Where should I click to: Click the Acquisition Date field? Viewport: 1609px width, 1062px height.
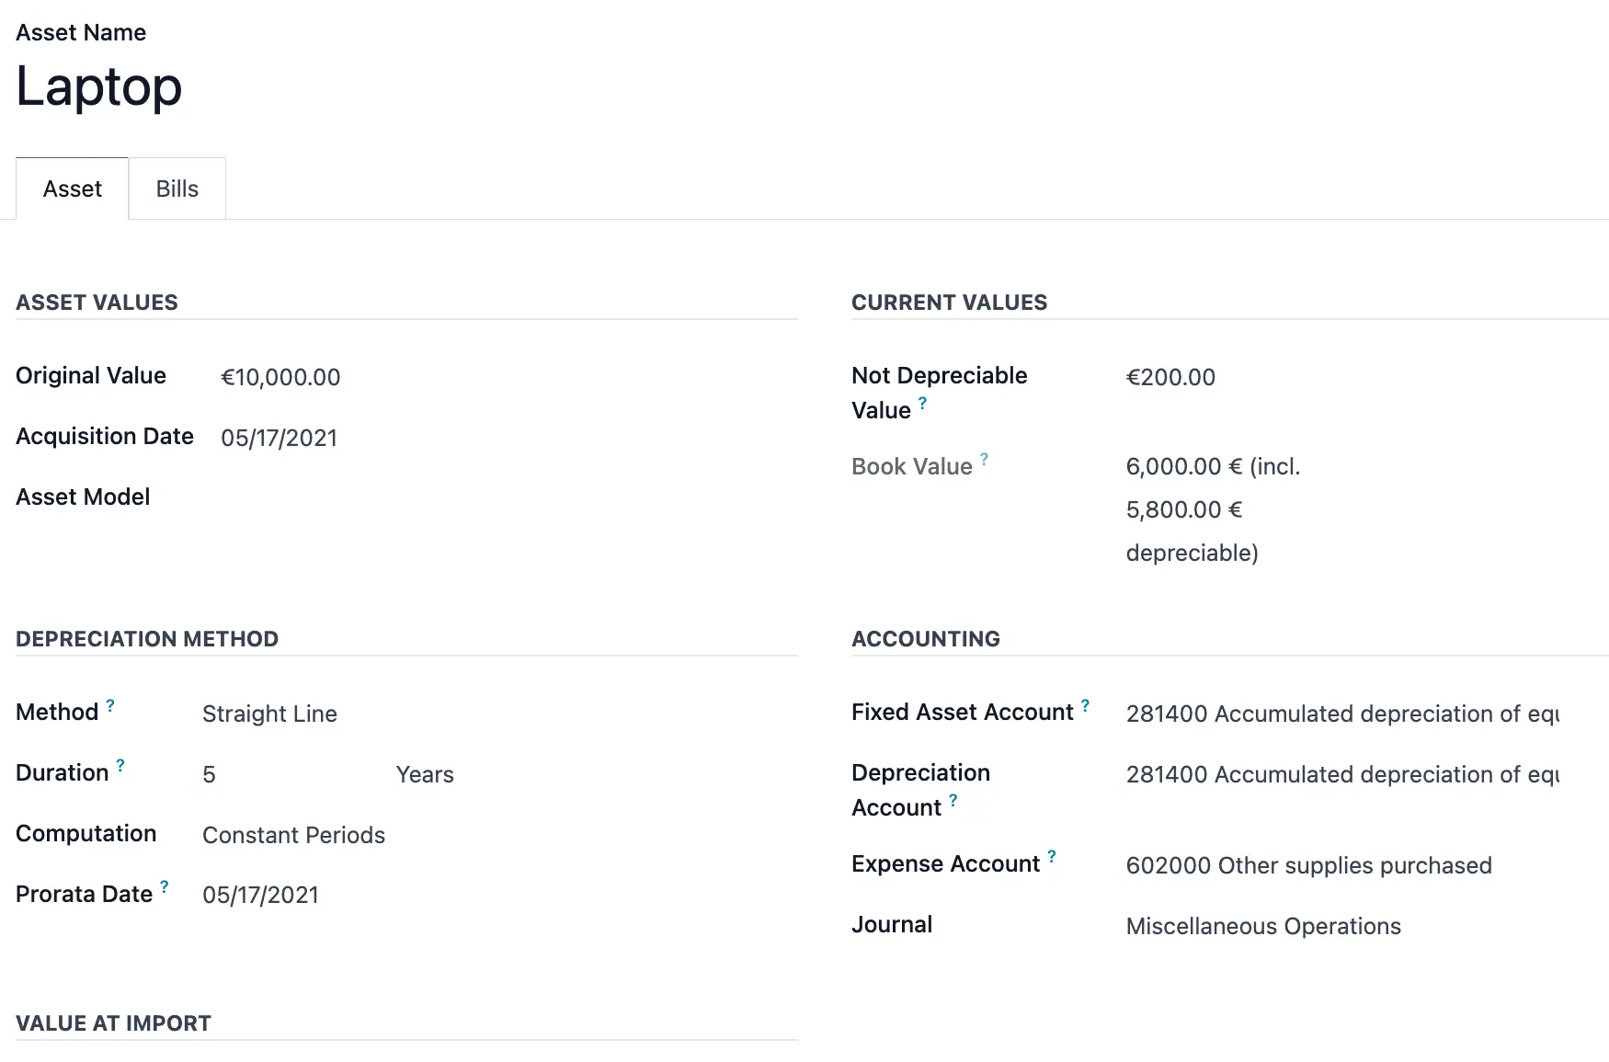pos(279,438)
